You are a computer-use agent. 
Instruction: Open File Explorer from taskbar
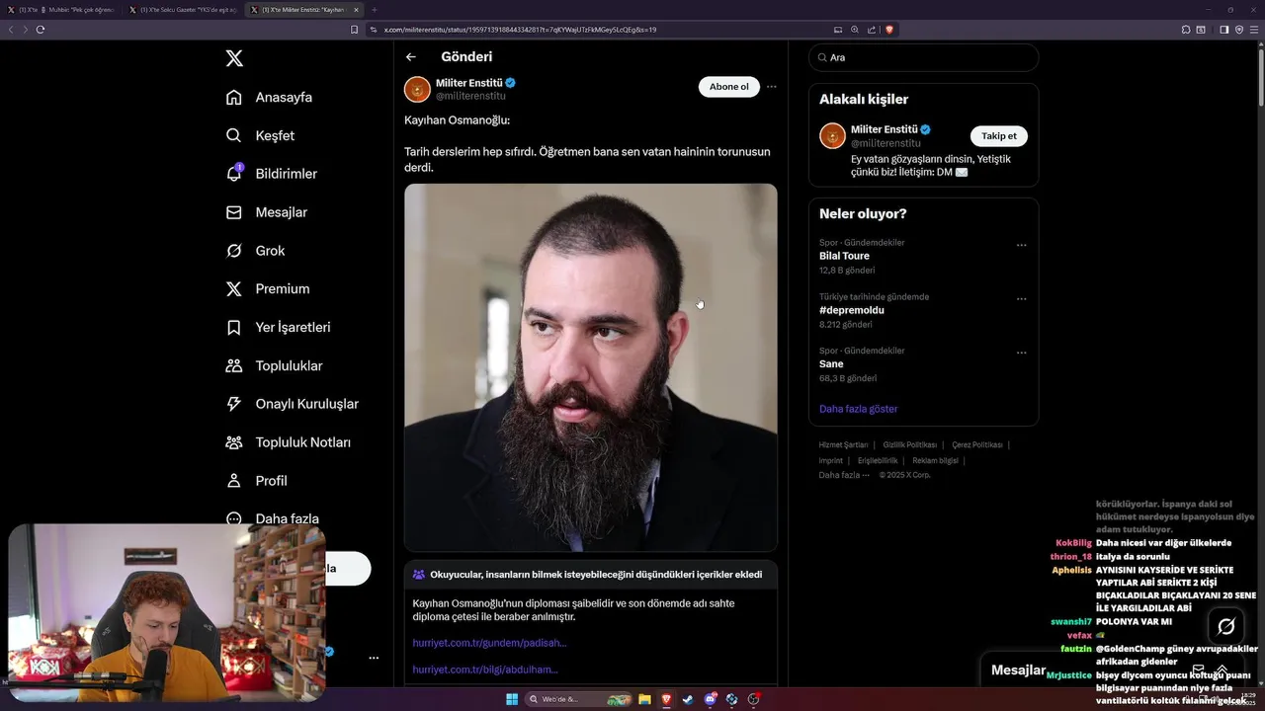[644, 699]
